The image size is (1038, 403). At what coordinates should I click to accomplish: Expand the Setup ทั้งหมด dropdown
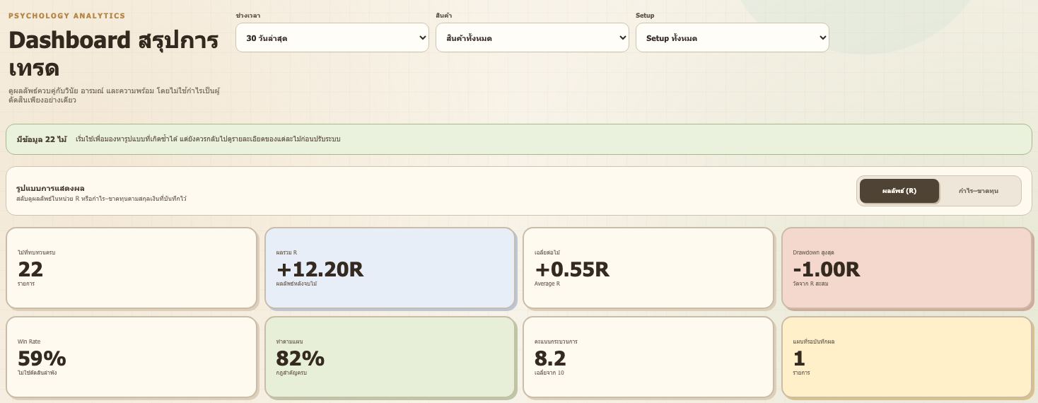tap(733, 37)
